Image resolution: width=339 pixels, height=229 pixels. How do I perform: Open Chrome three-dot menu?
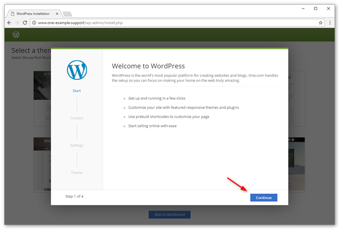pyautogui.click(x=330, y=23)
